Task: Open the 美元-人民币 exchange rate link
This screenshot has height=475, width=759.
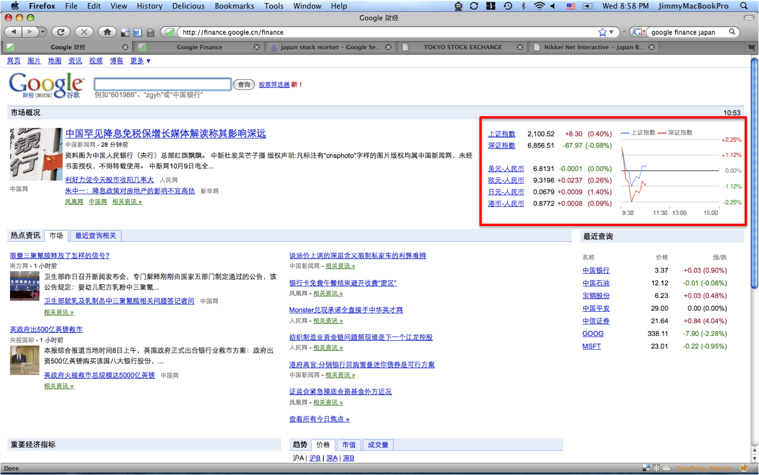Action: [506, 169]
